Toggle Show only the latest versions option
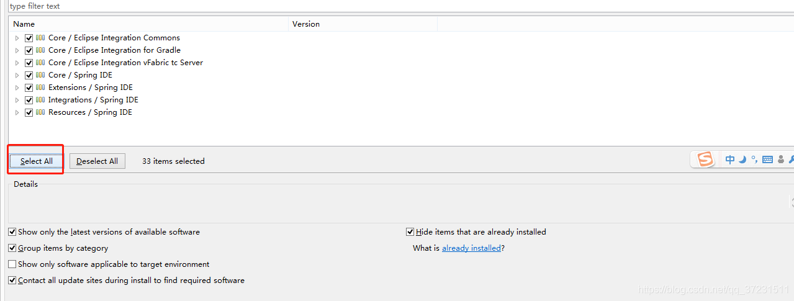 tap(12, 232)
